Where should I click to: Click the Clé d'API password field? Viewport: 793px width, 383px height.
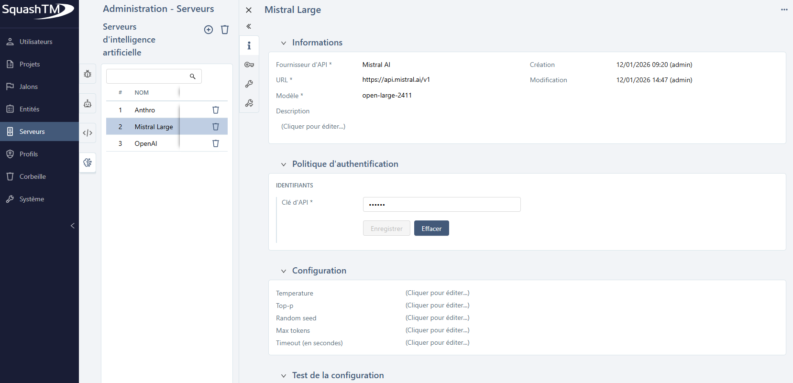click(442, 204)
